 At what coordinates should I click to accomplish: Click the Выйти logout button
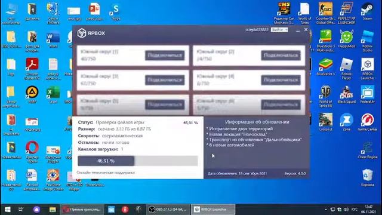[279, 30]
